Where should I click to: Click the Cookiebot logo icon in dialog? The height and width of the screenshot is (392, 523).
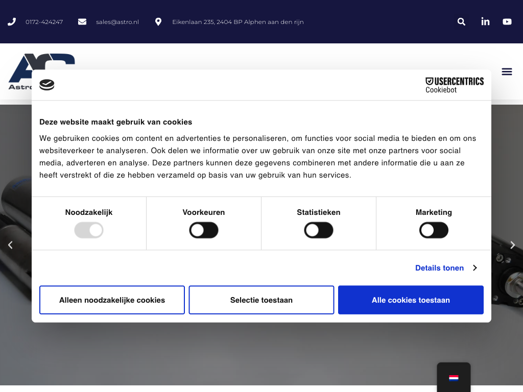pyautogui.click(x=47, y=85)
